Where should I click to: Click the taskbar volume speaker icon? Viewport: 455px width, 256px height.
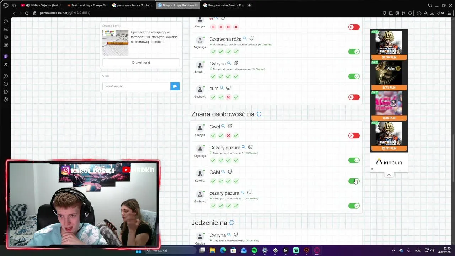pyautogui.click(x=433, y=251)
